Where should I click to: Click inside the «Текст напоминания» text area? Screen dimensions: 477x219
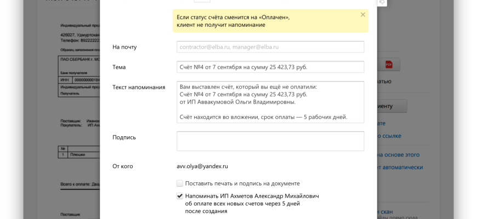[x=270, y=102]
